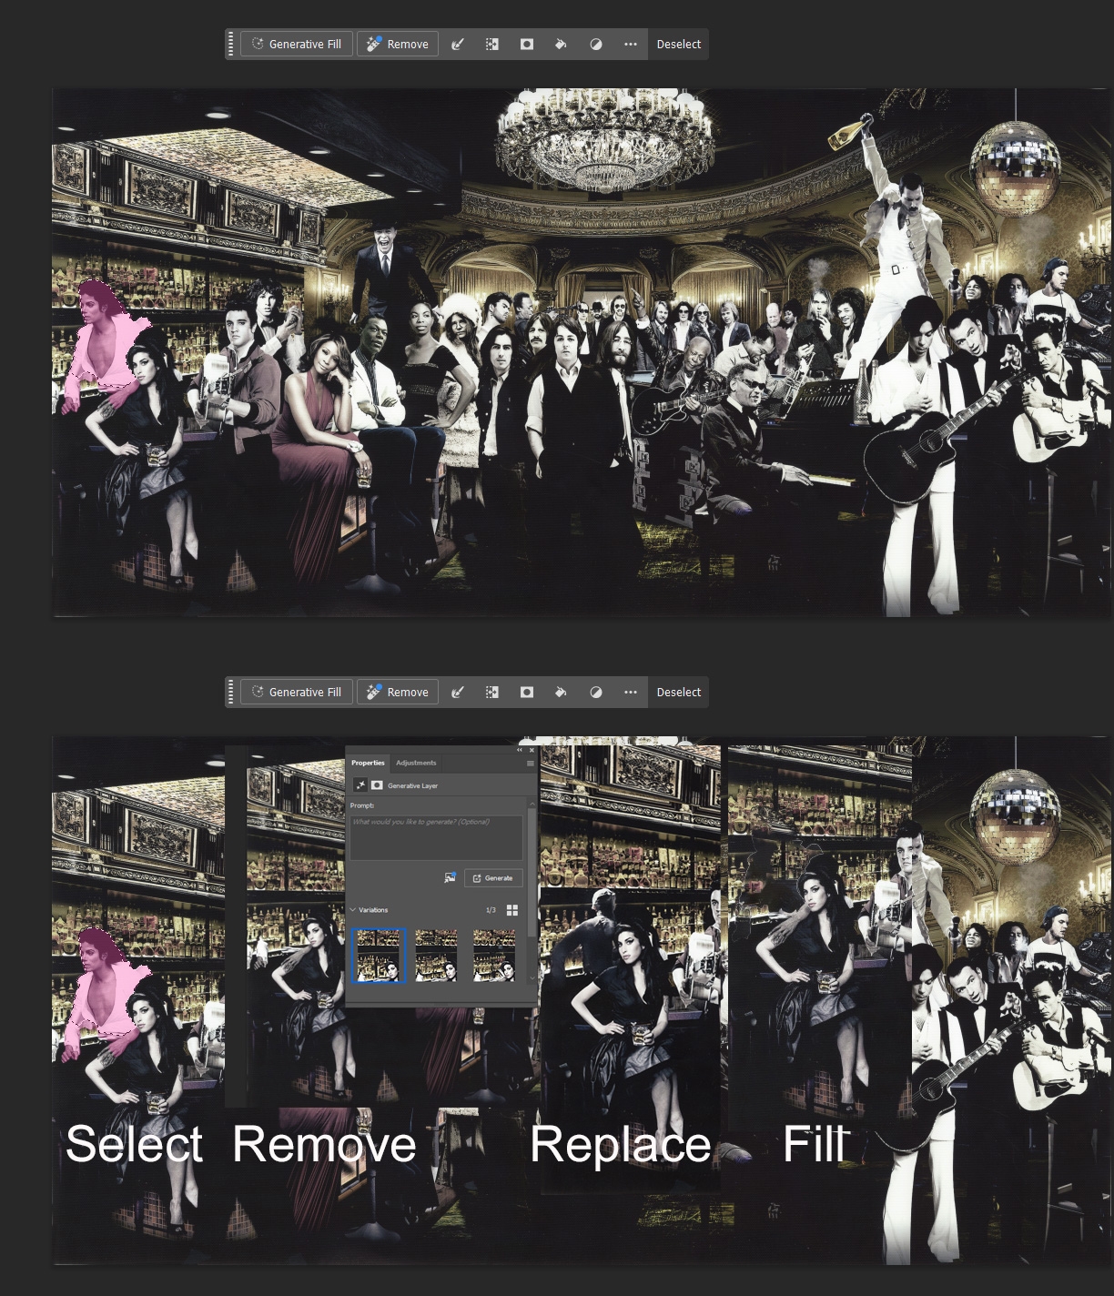The height and width of the screenshot is (1296, 1114).
Task: Add adjustment layer via half-circle icon in first toolbar
Action: [x=596, y=44]
